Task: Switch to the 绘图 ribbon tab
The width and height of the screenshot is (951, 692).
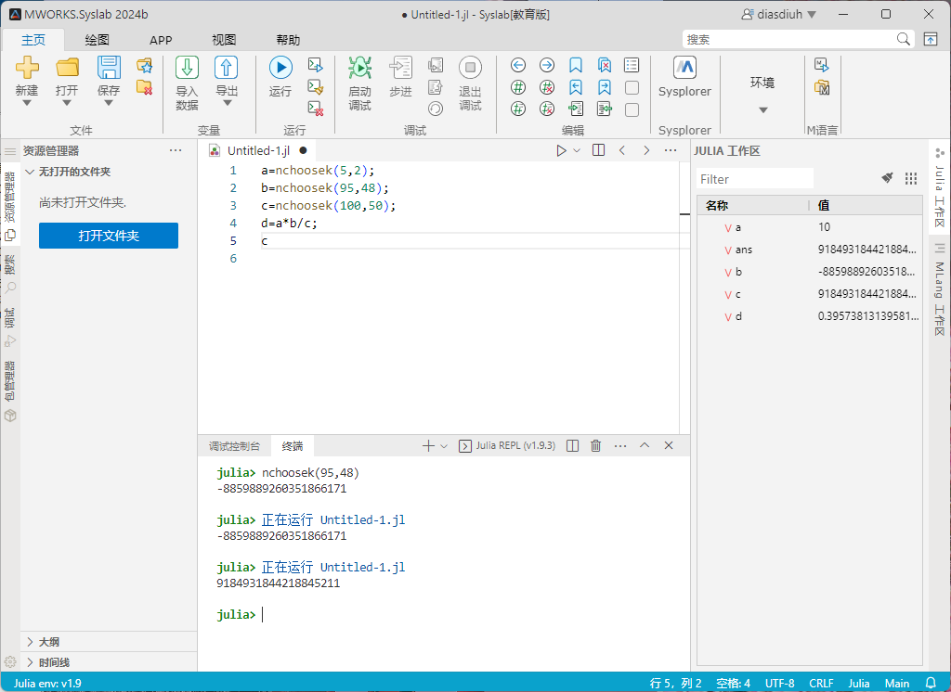Action: pyautogui.click(x=97, y=40)
